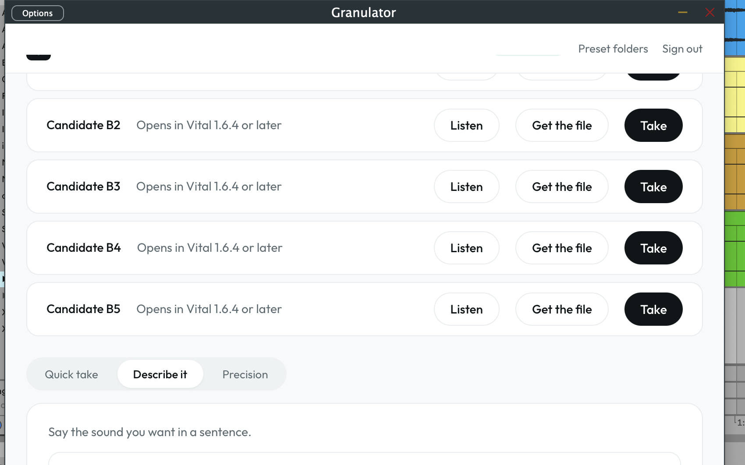Image resolution: width=745 pixels, height=465 pixels.
Task: Switch to the Quick take tab
Action: pos(71,374)
